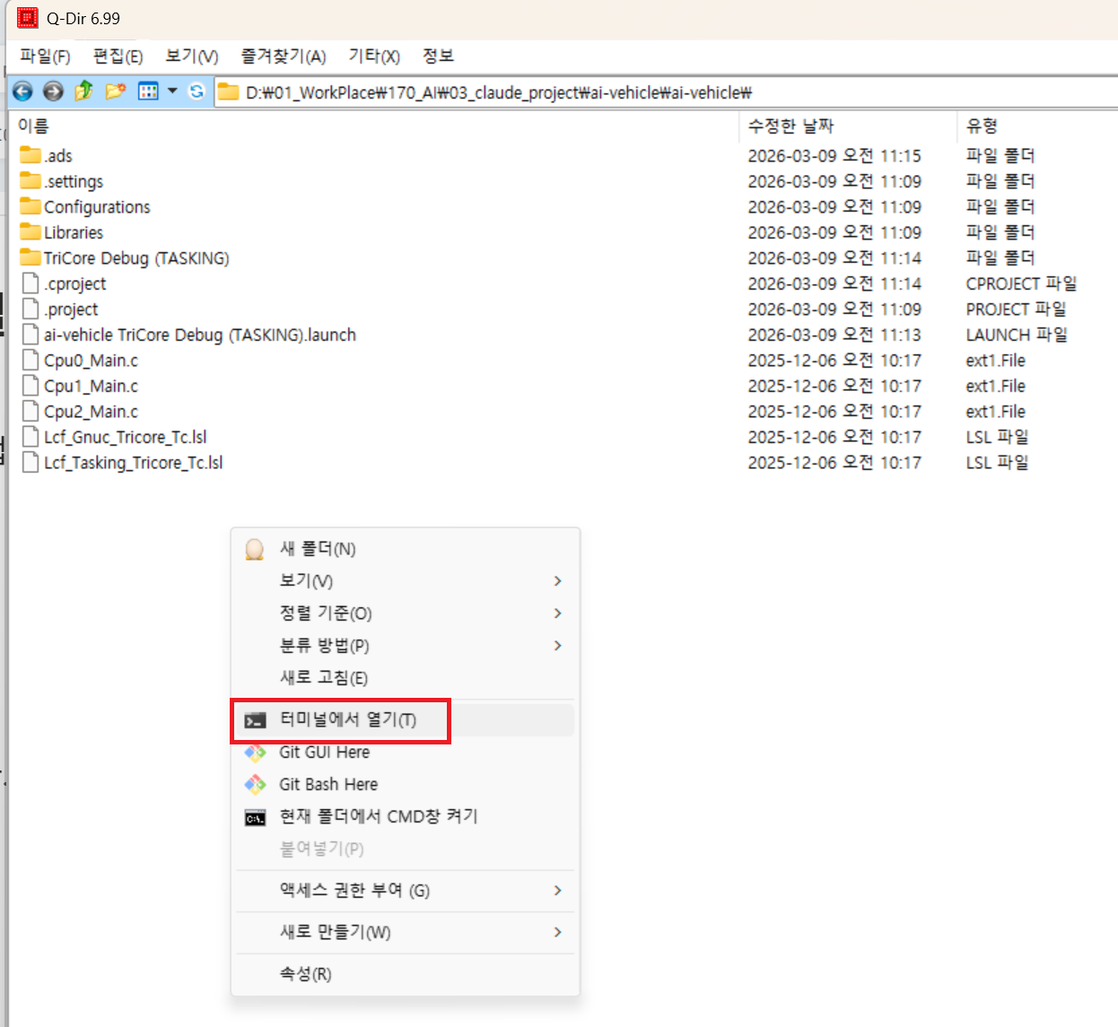Viewport: 1118px width, 1027px height.
Task: Click the new folder toolbar icon
Action: coord(115,91)
